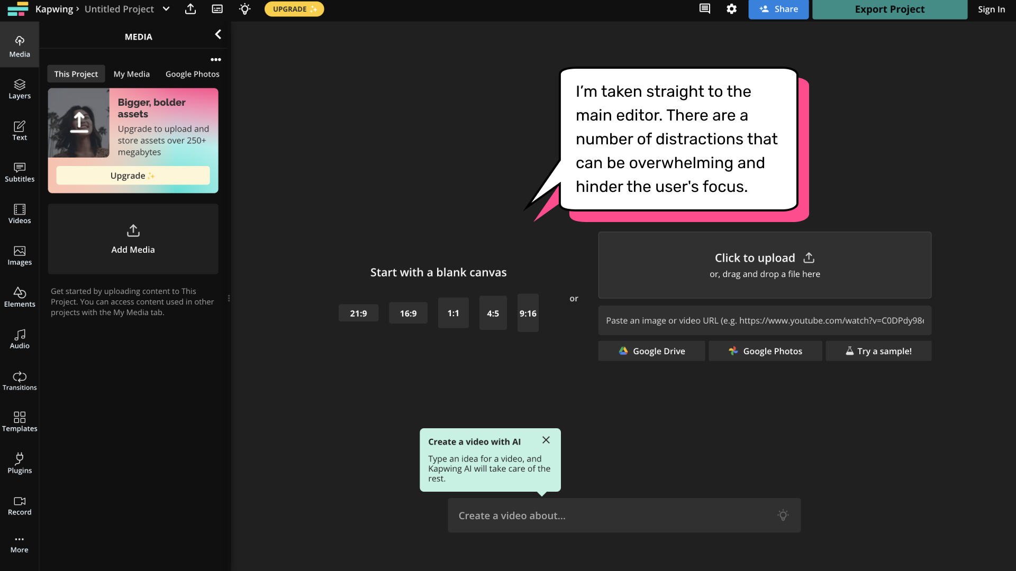Select the 1:1 canvas ratio
Screen dimensions: 1016x571
coord(453,313)
